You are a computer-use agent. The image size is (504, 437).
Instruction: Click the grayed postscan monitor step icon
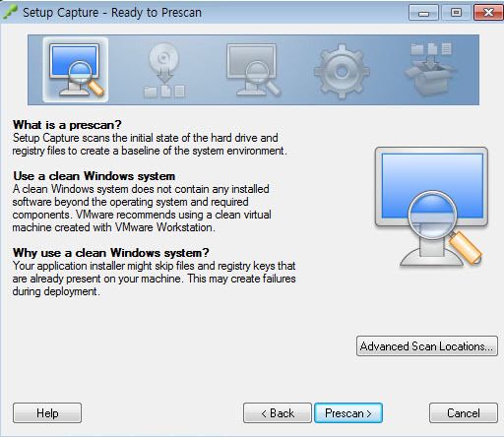click(x=253, y=70)
